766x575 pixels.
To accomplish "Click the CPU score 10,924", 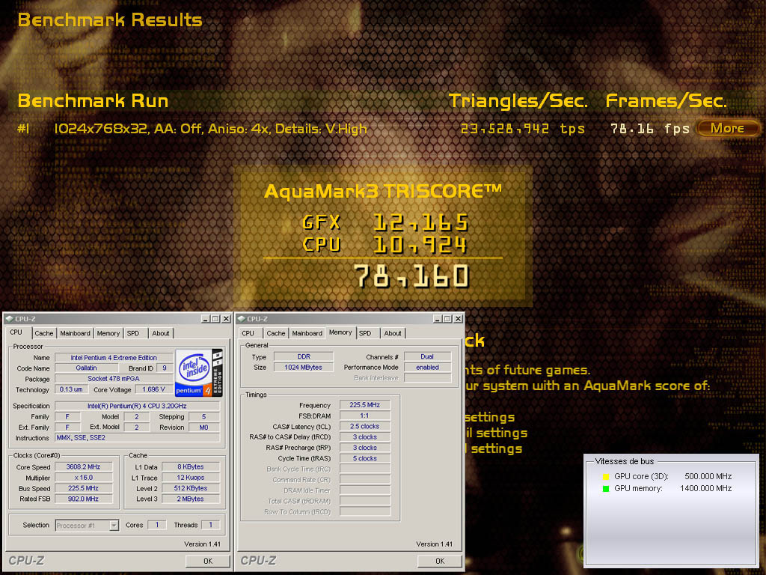I will 420,245.
